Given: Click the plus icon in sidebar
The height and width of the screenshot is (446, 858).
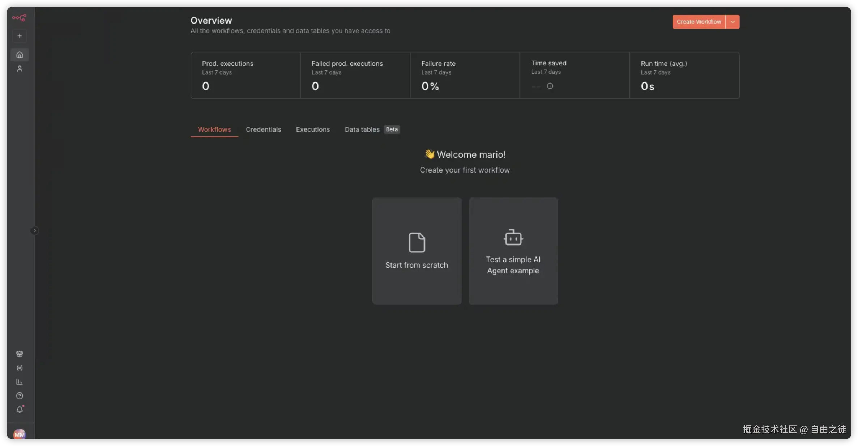Looking at the screenshot, I should pos(20,36).
